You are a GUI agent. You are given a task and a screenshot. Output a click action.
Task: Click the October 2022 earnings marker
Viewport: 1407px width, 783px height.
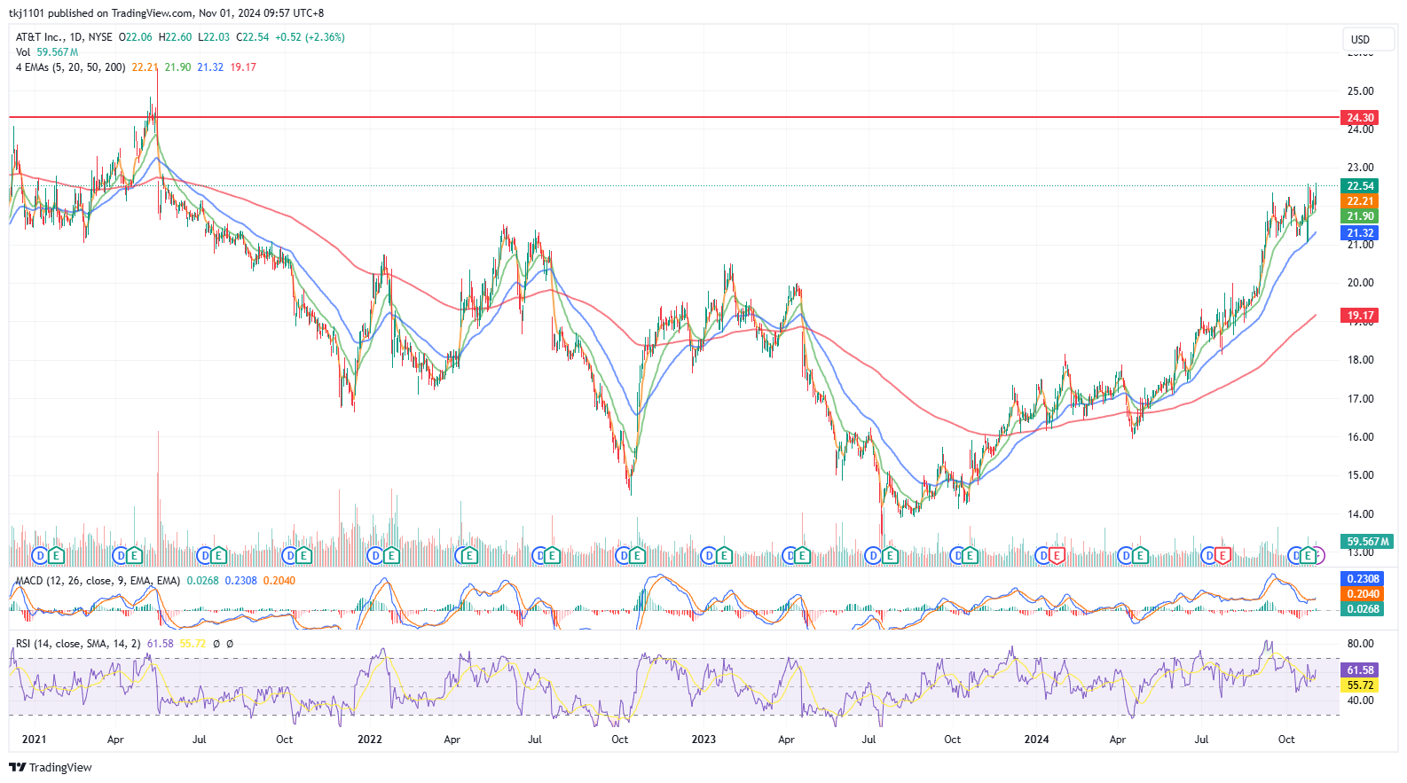pyautogui.click(x=636, y=556)
